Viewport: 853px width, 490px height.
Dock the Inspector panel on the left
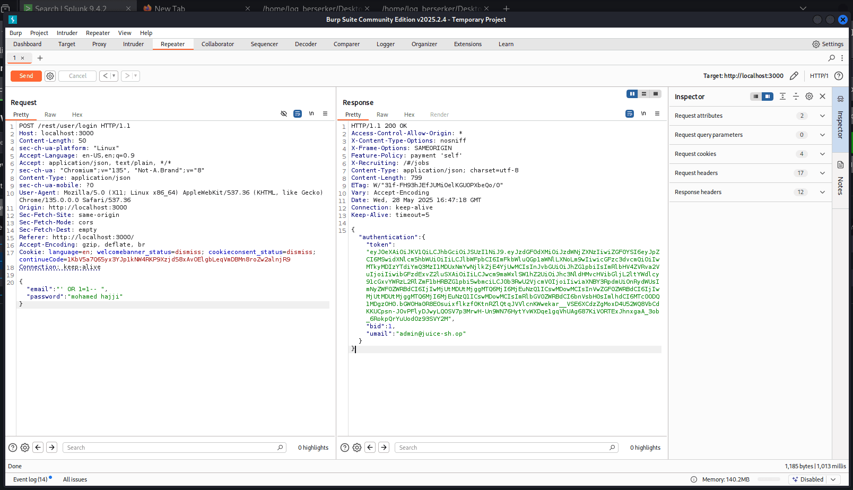click(x=756, y=97)
